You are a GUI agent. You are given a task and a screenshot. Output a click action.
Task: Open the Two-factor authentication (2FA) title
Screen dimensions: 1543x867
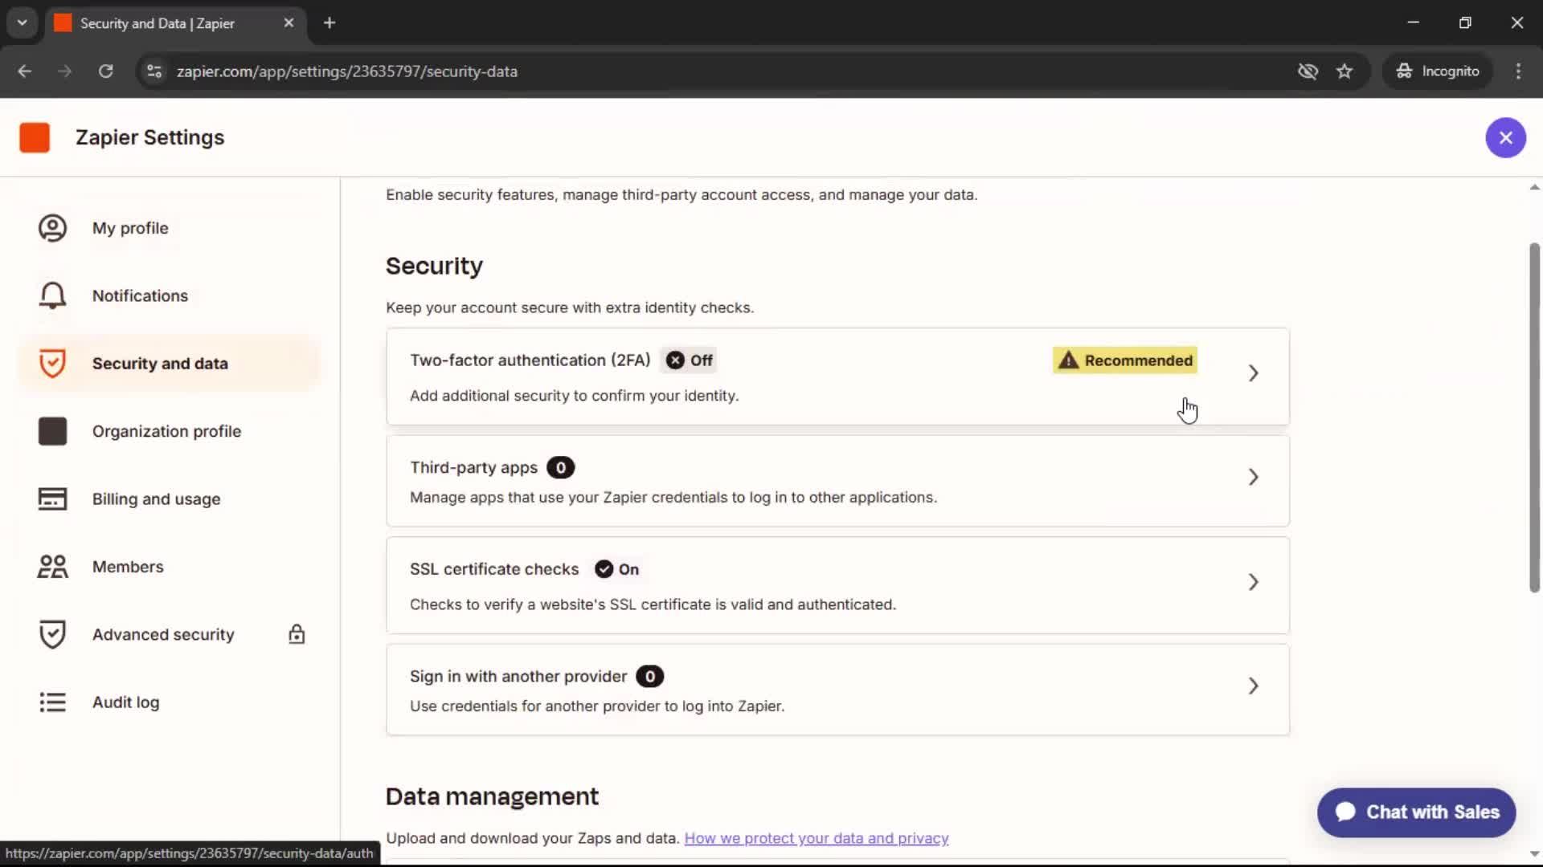[x=530, y=360]
